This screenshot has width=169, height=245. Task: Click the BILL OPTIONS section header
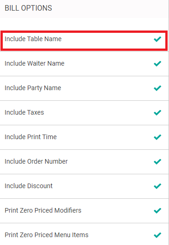point(28,8)
